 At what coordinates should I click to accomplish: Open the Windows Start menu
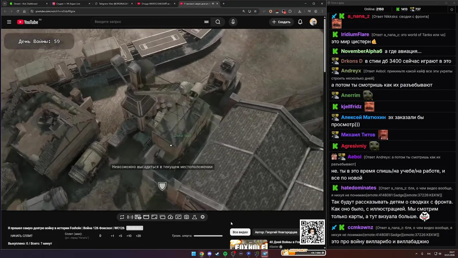pos(194,254)
